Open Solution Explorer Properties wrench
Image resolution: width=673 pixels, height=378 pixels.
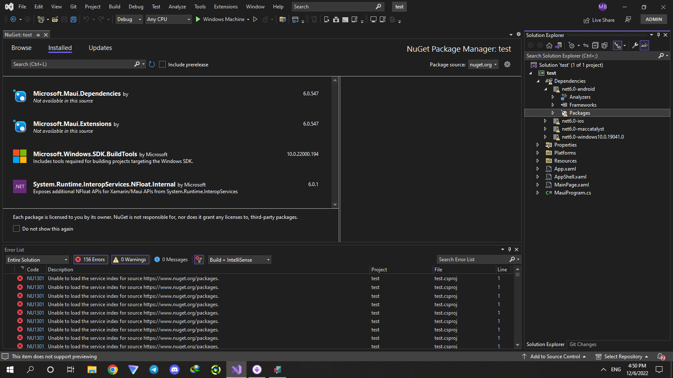635,45
